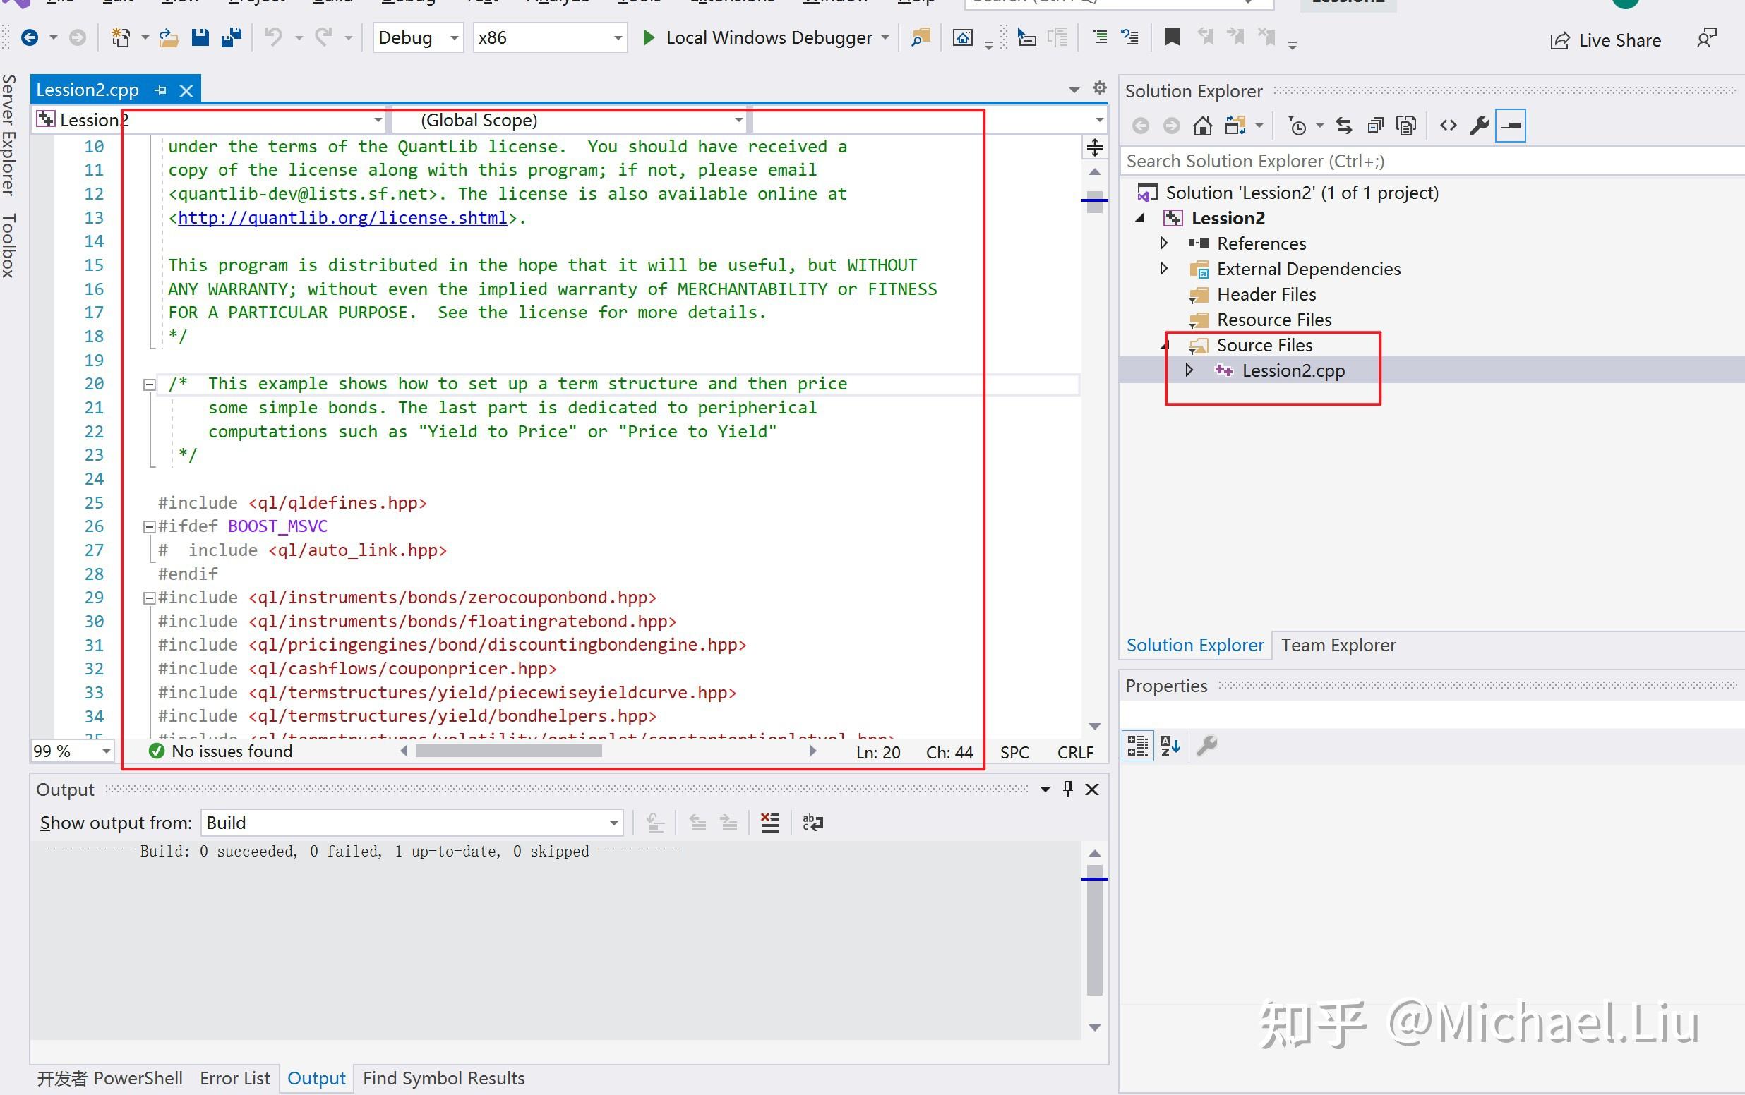Click the Save file icon

(200, 37)
